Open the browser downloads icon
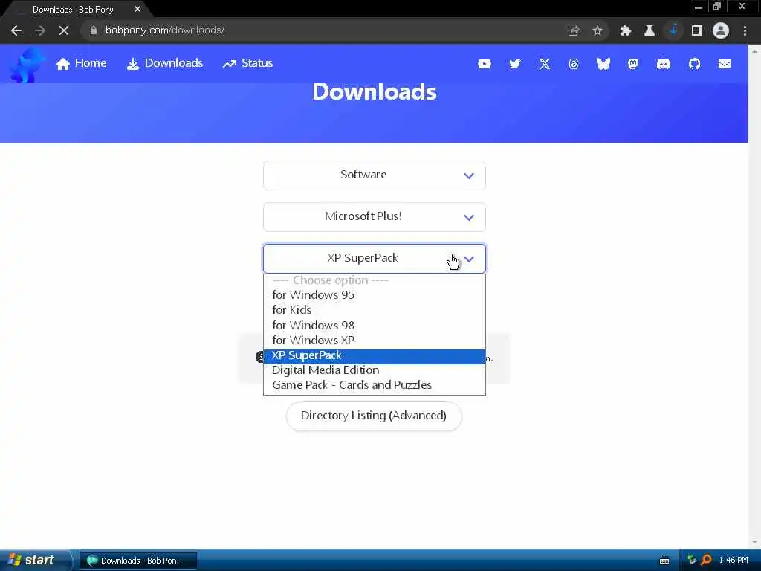Viewport: 761px width, 571px height. tap(673, 30)
